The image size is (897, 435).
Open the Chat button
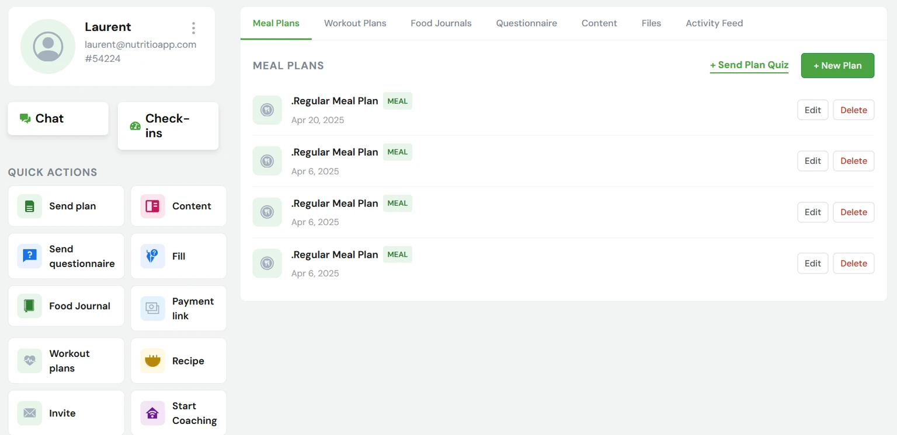coord(58,118)
